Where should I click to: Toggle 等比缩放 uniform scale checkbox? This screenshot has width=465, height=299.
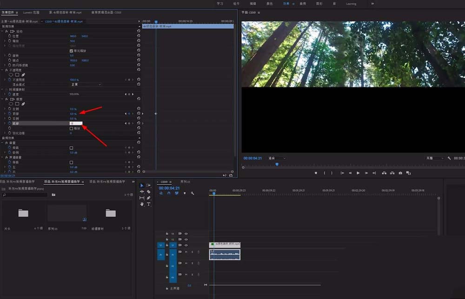(71, 51)
